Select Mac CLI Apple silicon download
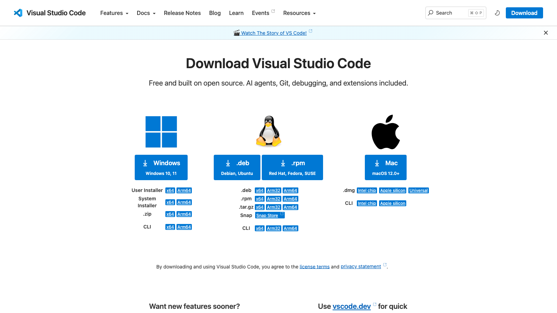The width and height of the screenshot is (557, 313). click(393, 203)
